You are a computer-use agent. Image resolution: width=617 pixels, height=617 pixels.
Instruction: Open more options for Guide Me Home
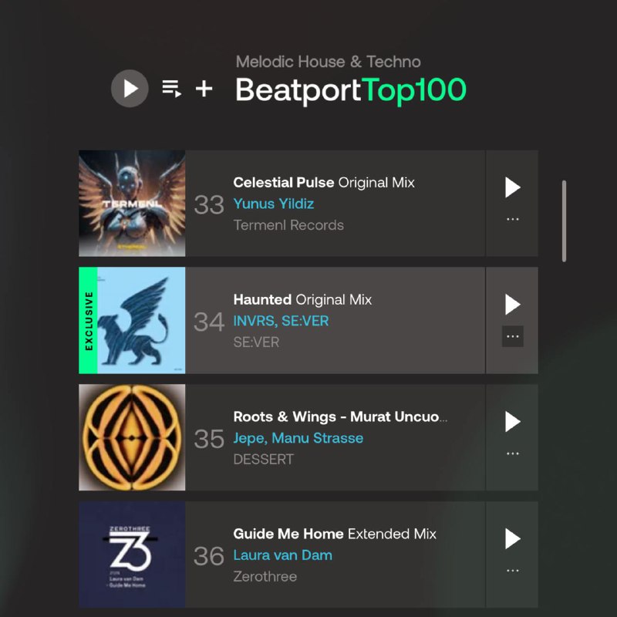(x=512, y=571)
